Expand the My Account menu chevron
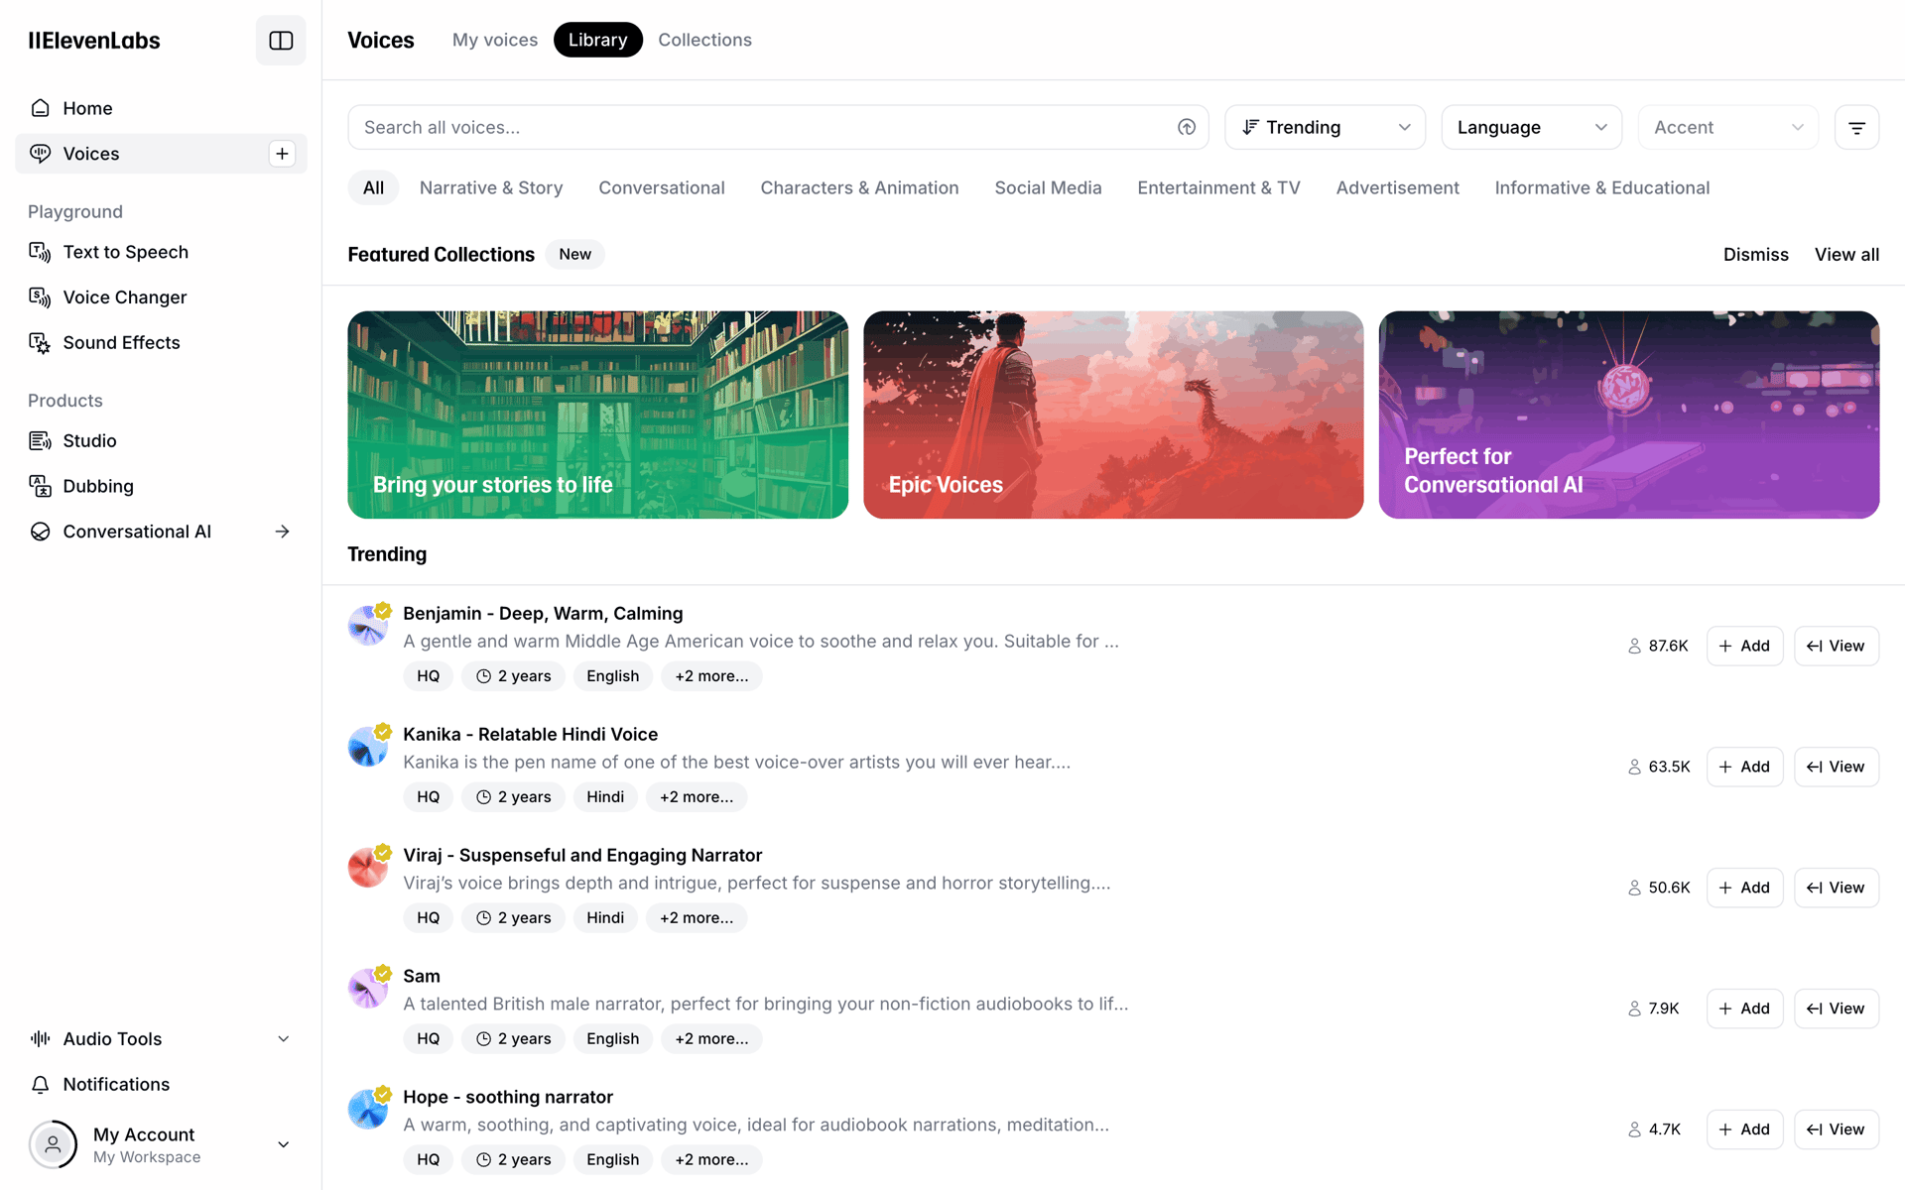 coord(283,1144)
